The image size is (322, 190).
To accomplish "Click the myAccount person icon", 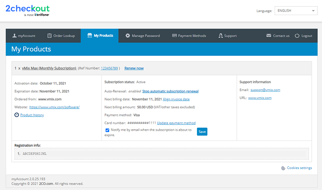I will tap(14, 36).
